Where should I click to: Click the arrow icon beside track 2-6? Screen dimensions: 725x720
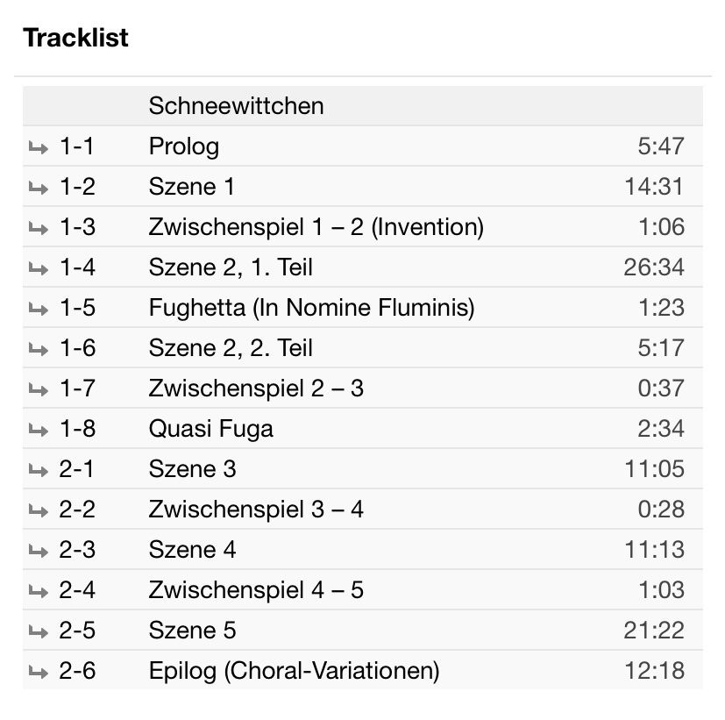[39, 673]
